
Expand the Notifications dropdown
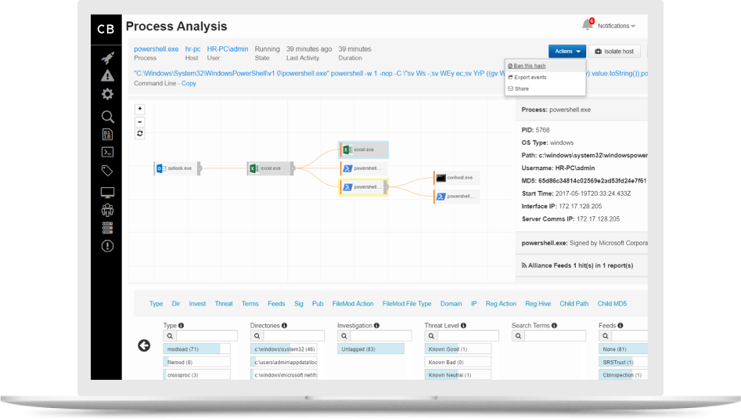617,26
